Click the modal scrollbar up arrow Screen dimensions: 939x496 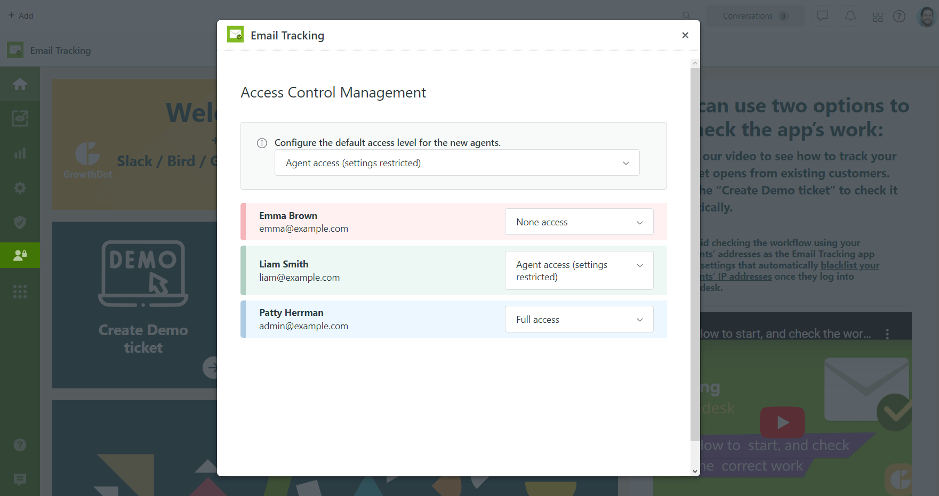pos(695,63)
